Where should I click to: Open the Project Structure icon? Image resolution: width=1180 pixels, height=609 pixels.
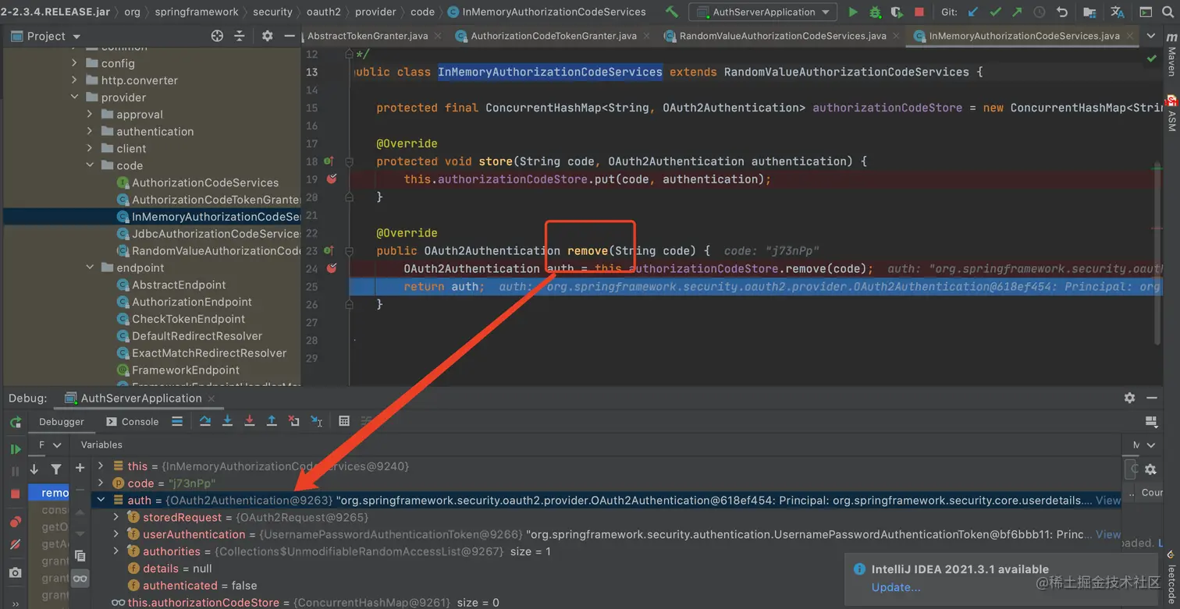coord(1089,12)
